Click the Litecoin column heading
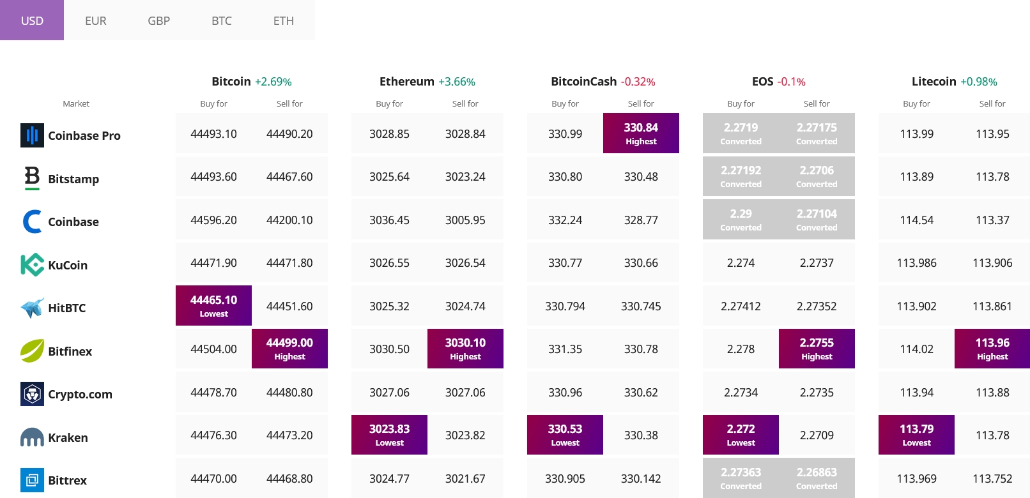The width and height of the screenshot is (1030, 498). pyautogui.click(x=934, y=81)
